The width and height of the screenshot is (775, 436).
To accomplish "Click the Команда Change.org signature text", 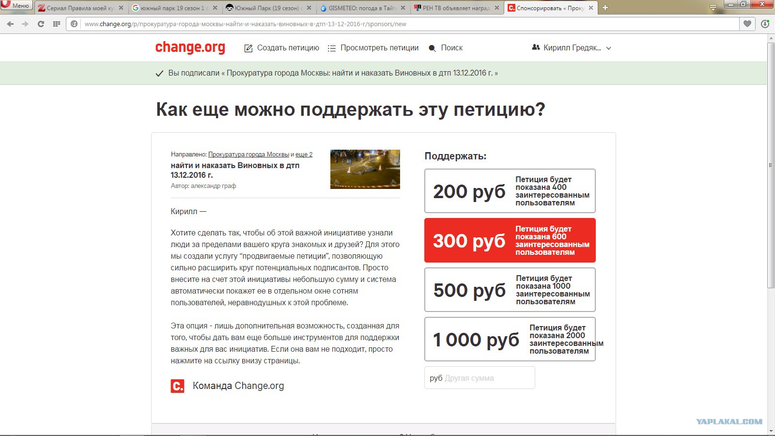I will (x=238, y=386).
